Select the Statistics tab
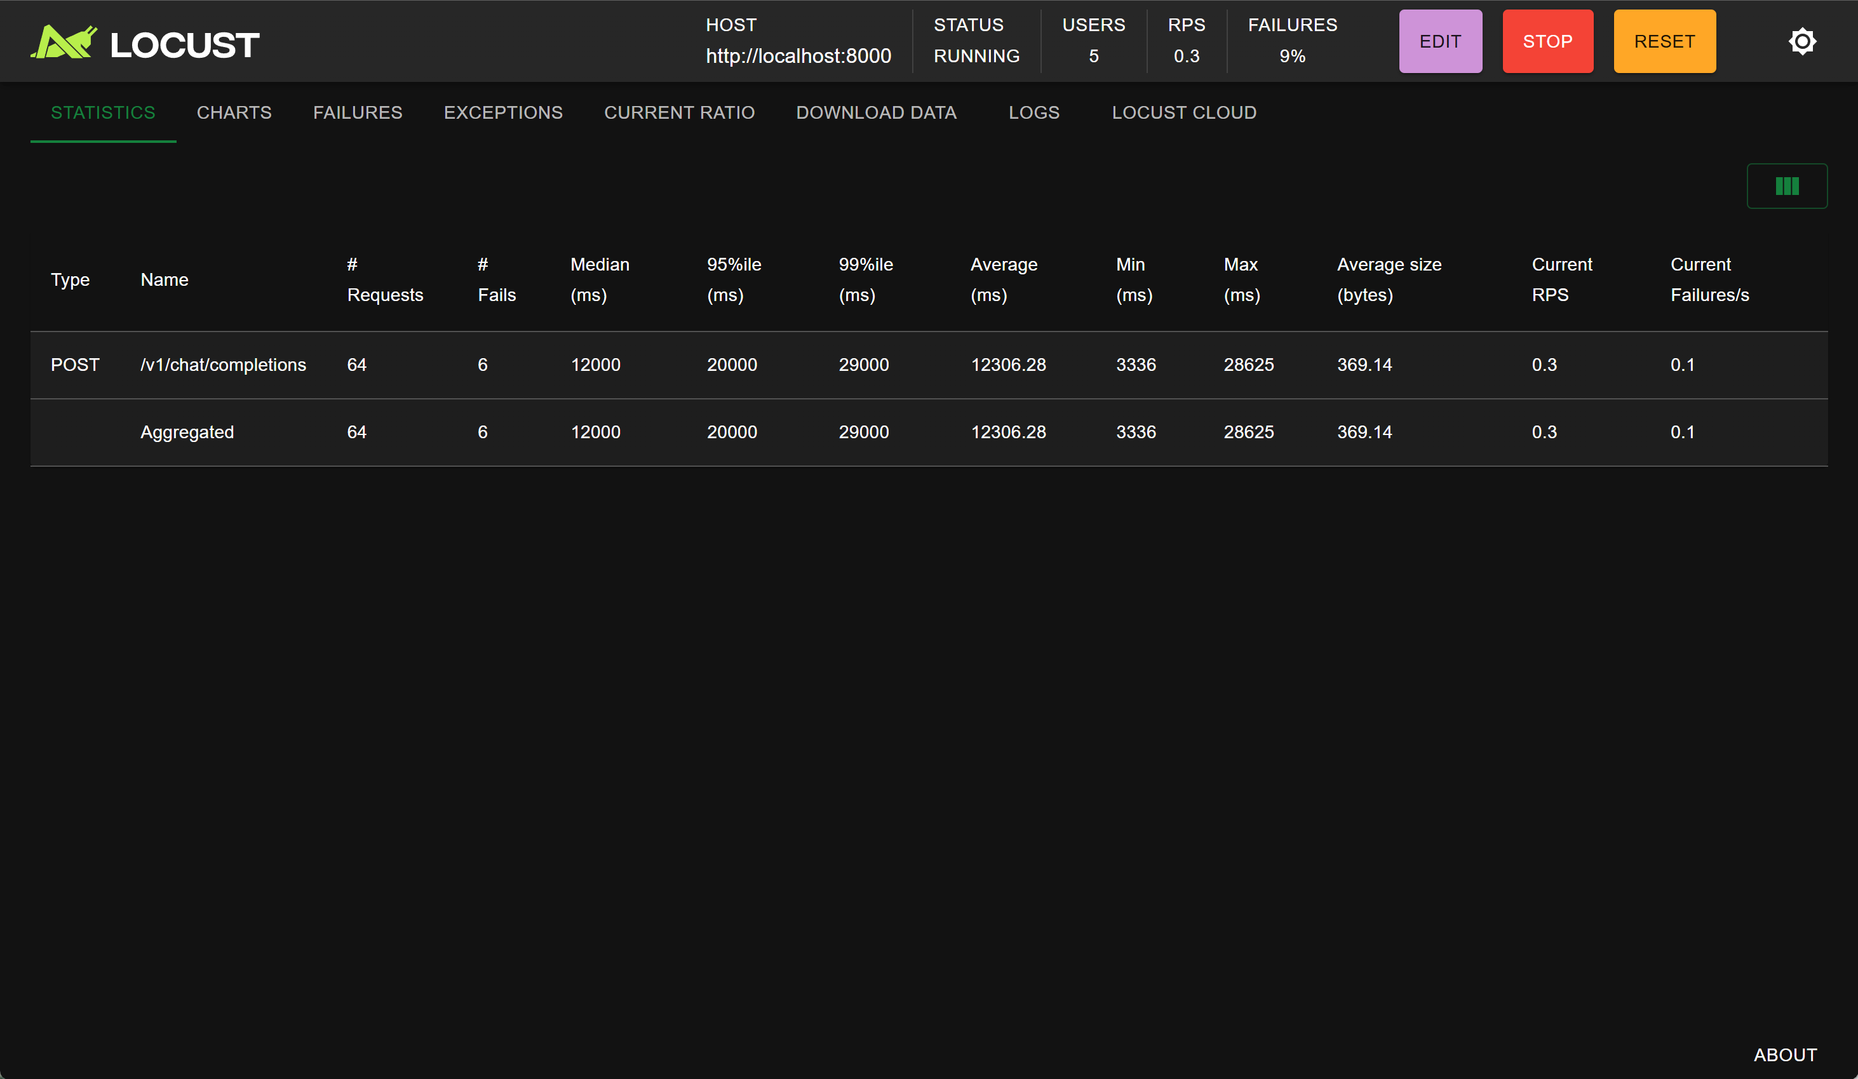This screenshot has height=1079, width=1858. (102, 113)
